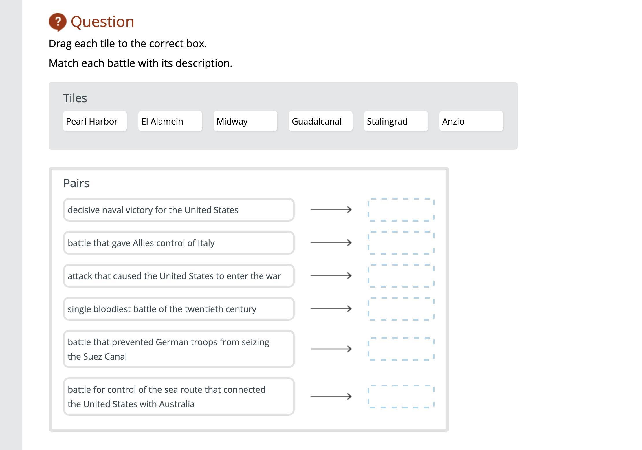Viewport: 642px width, 450px height.
Task: Choose the Stalingrad tile
Action: click(396, 121)
